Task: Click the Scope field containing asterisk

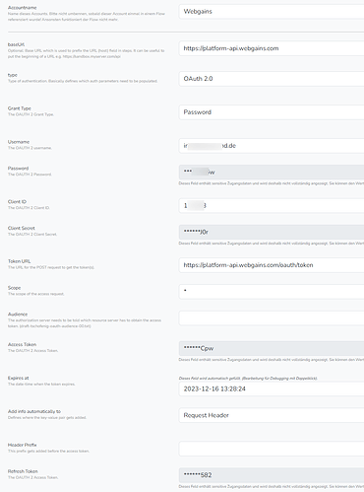Action: tap(272, 292)
